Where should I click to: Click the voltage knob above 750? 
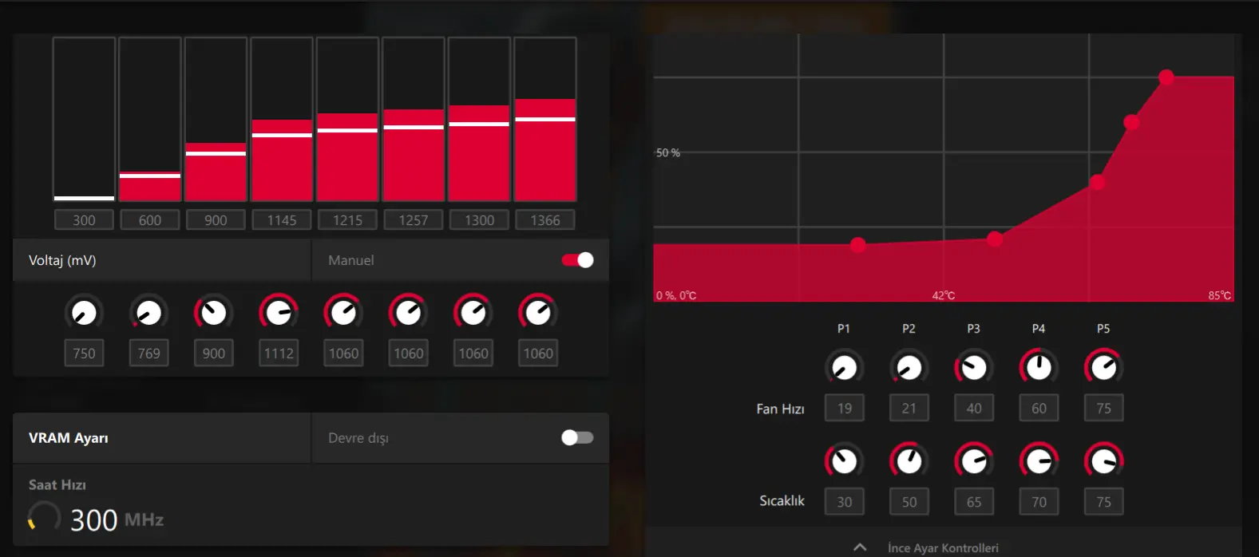coord(84,313)
